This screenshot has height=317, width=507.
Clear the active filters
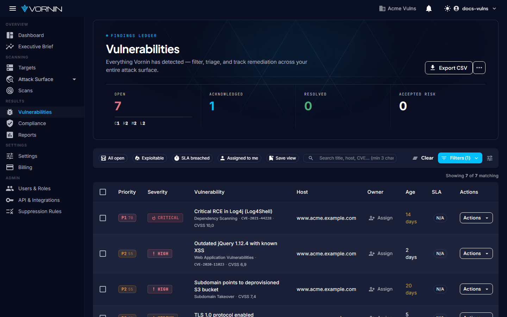click(x=423, y=158)
